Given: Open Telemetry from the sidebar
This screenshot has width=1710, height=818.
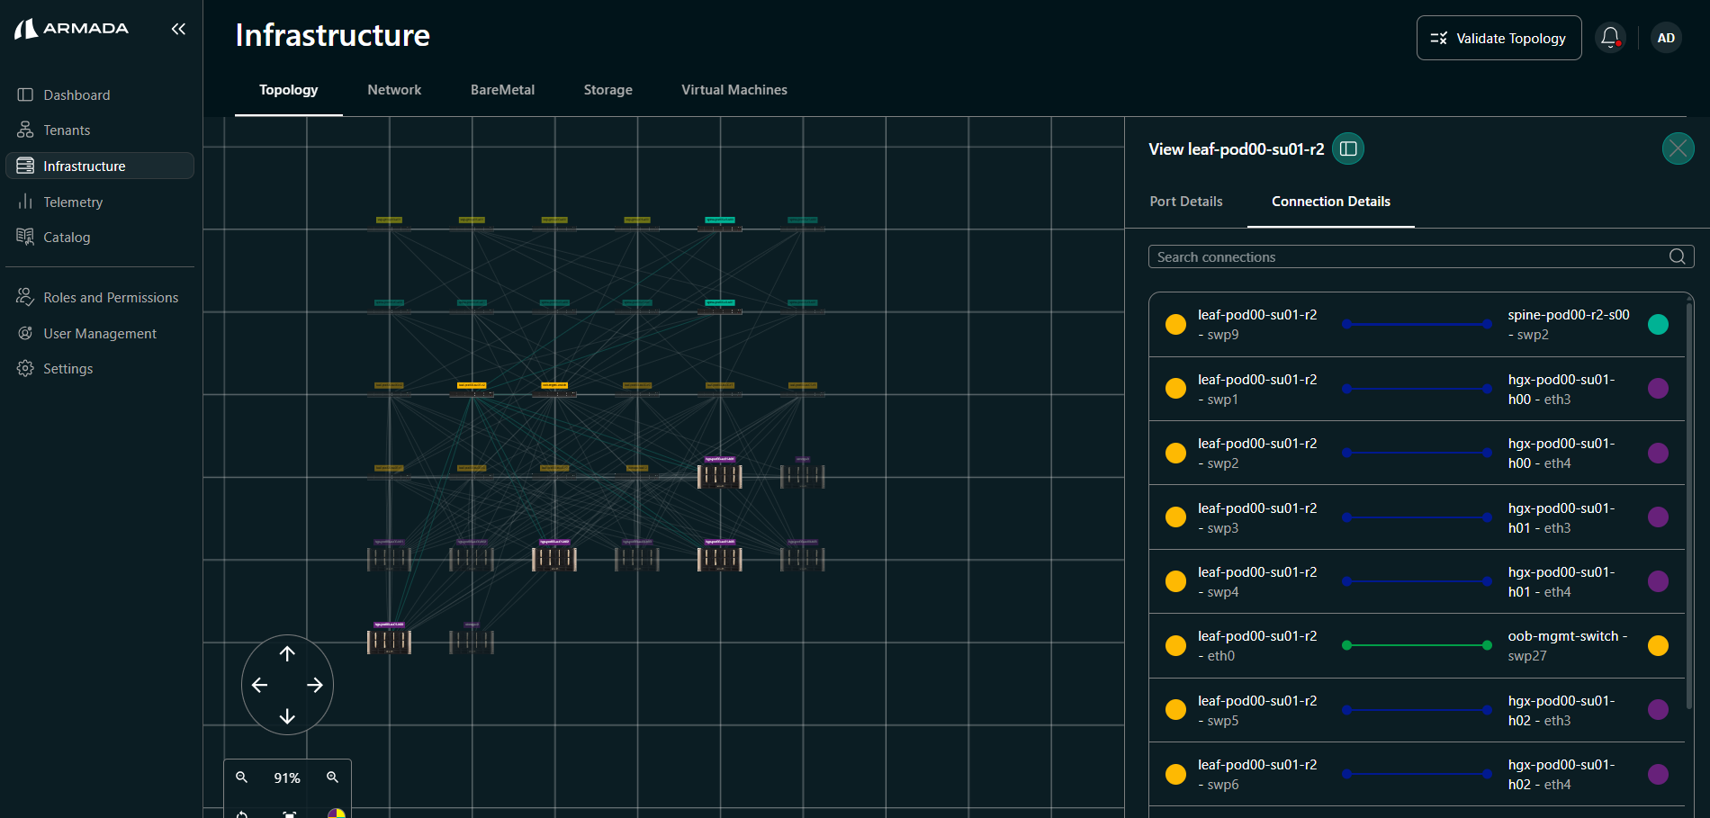Looking at the screenshot, I should (73, 202).
